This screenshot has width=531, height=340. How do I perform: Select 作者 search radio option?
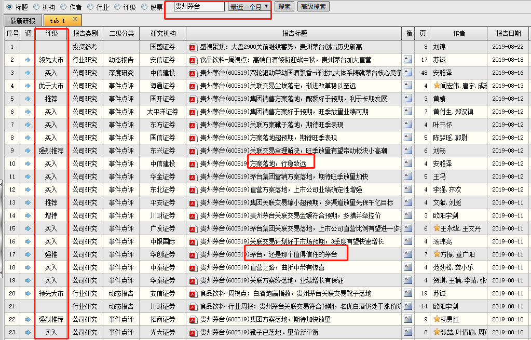click(63, 7)
